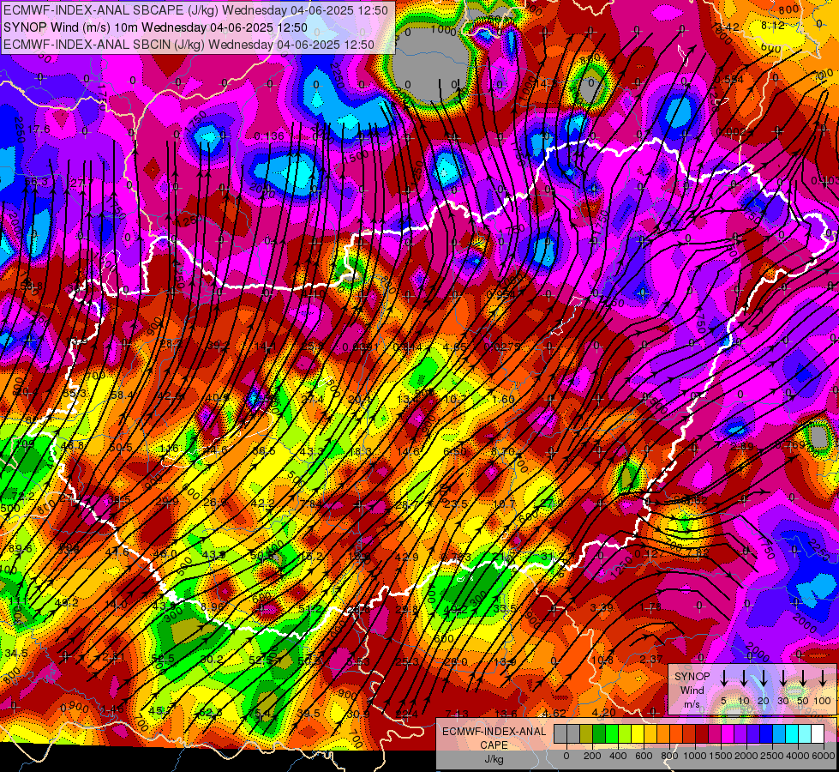
Task: Click the 22.4 value on the map
Action: point(407,714)
